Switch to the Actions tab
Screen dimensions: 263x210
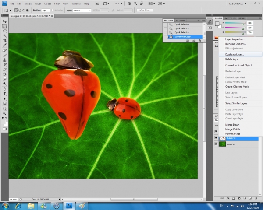[x=180, y=20]
